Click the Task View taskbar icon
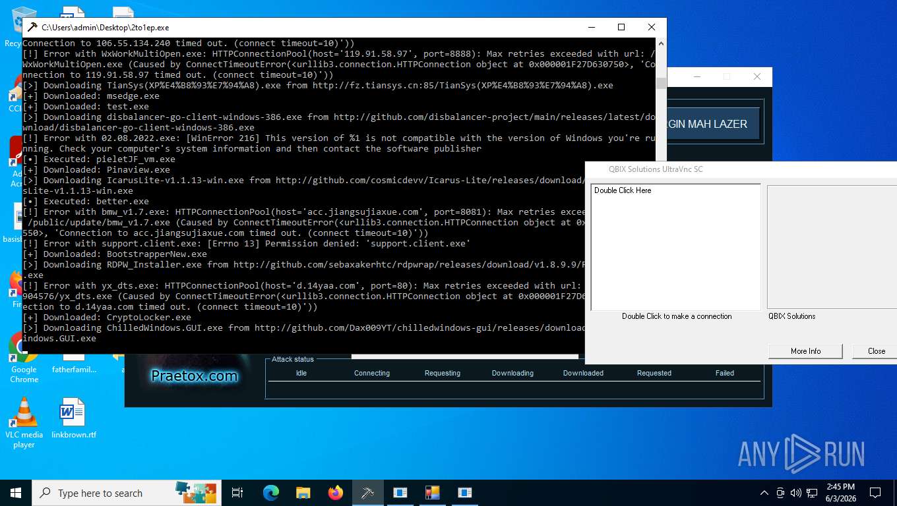 237,493
